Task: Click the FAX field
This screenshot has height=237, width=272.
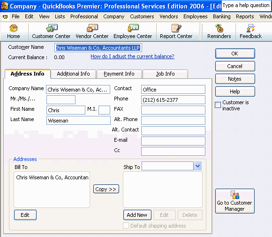Action: point(173,110)
